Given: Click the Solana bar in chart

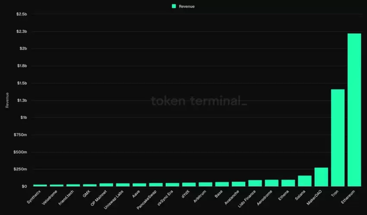Looking at the screenshot, I should coord(304,181).
